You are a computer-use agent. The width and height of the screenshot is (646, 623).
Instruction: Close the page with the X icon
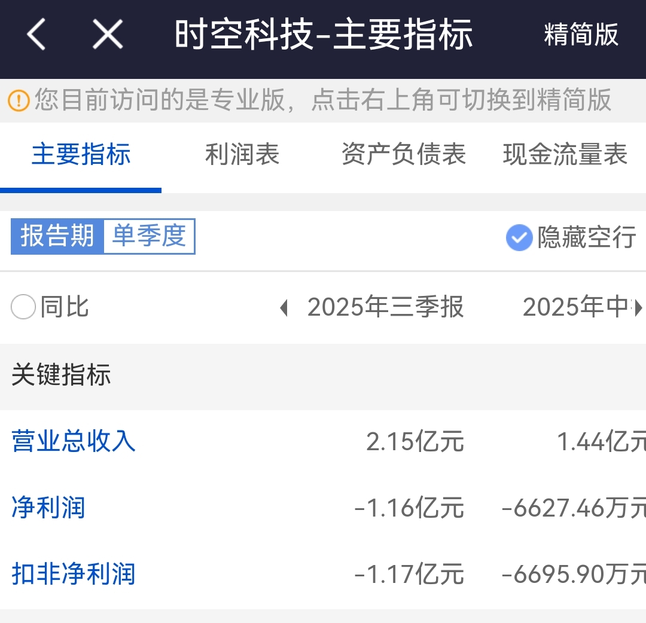[x=108, y=34]
